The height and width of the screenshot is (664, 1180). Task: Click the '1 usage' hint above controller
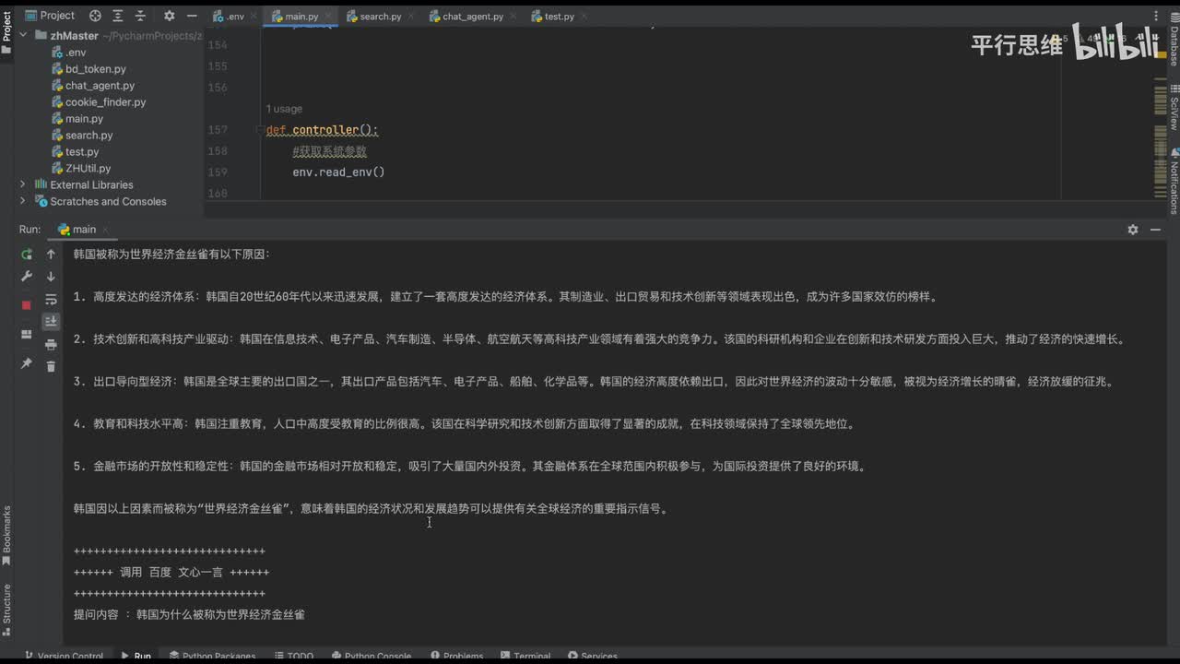284,109
